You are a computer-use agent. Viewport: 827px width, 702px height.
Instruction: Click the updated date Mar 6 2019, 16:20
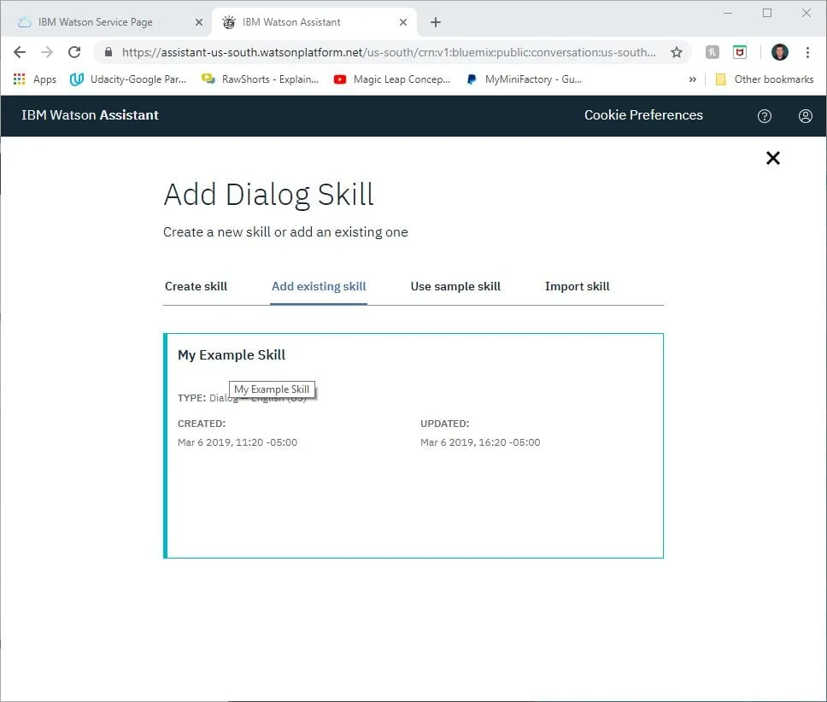pos(480,442)
